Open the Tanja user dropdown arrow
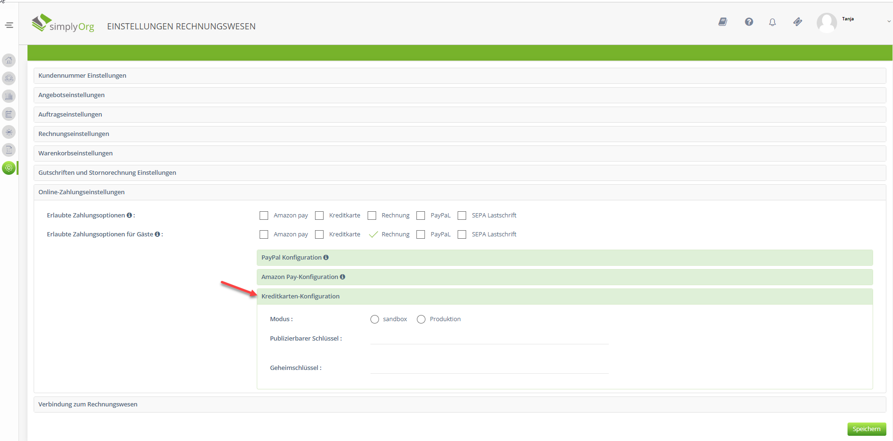 point(889,21)
